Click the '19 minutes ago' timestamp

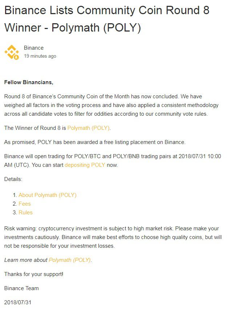pos(40,56)
